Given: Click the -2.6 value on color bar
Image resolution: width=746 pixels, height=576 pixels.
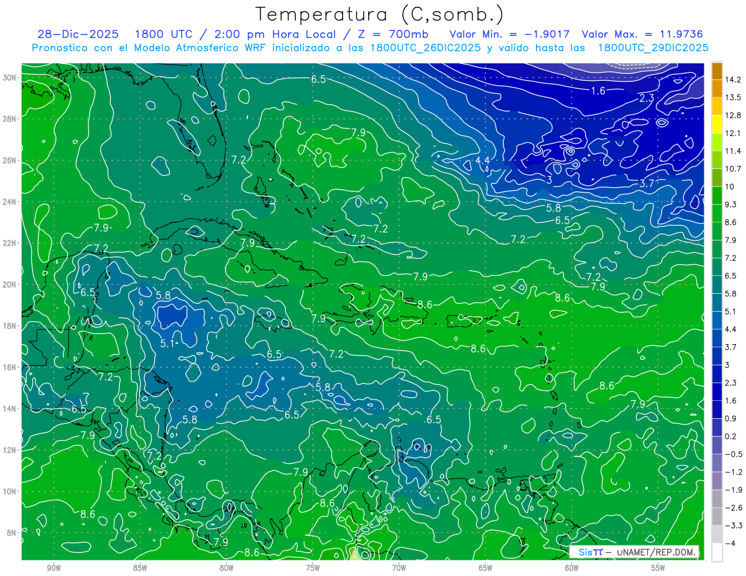Looking at the screenshot, I should (732, 508).
